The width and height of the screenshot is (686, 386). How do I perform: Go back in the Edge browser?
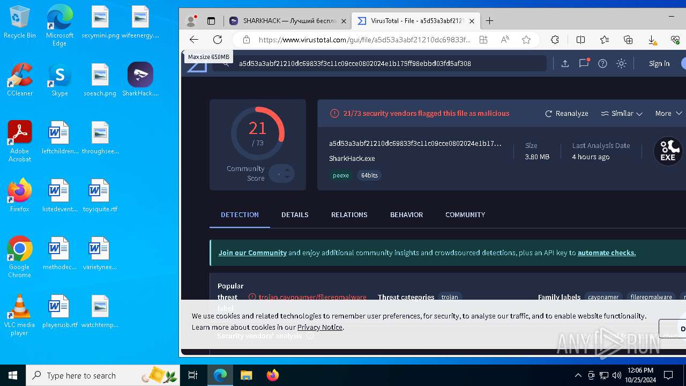pos(194,40)
